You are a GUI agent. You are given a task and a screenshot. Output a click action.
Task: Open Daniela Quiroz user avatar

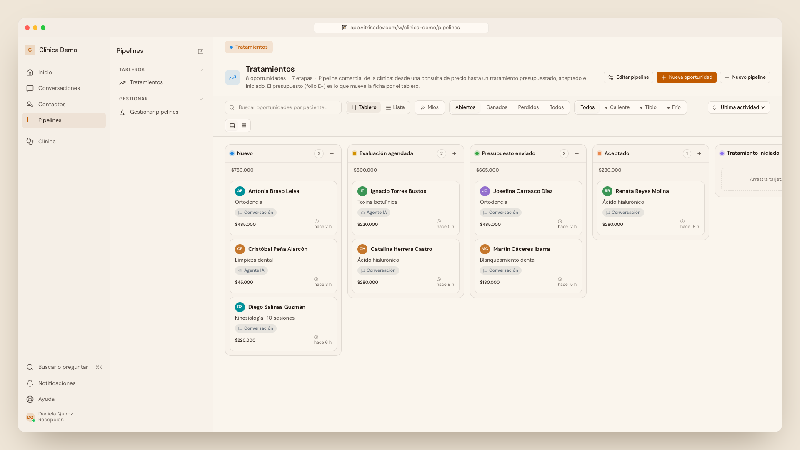(30, 417)
